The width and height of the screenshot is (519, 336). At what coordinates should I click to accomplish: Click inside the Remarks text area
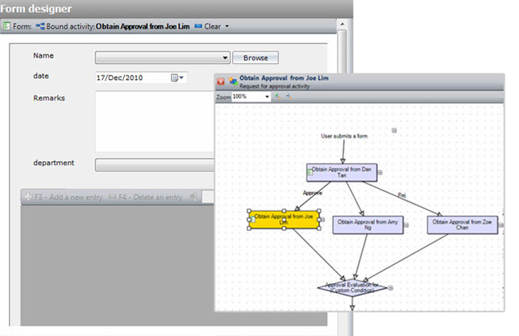coord(155,122)
